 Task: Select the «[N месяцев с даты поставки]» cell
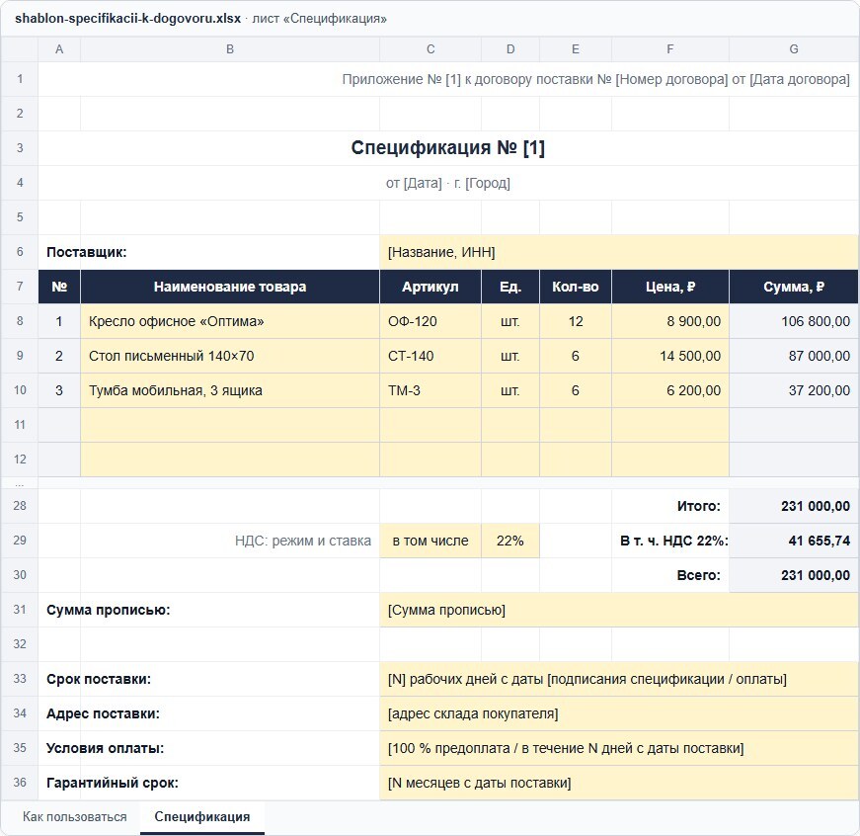[619, 783]
